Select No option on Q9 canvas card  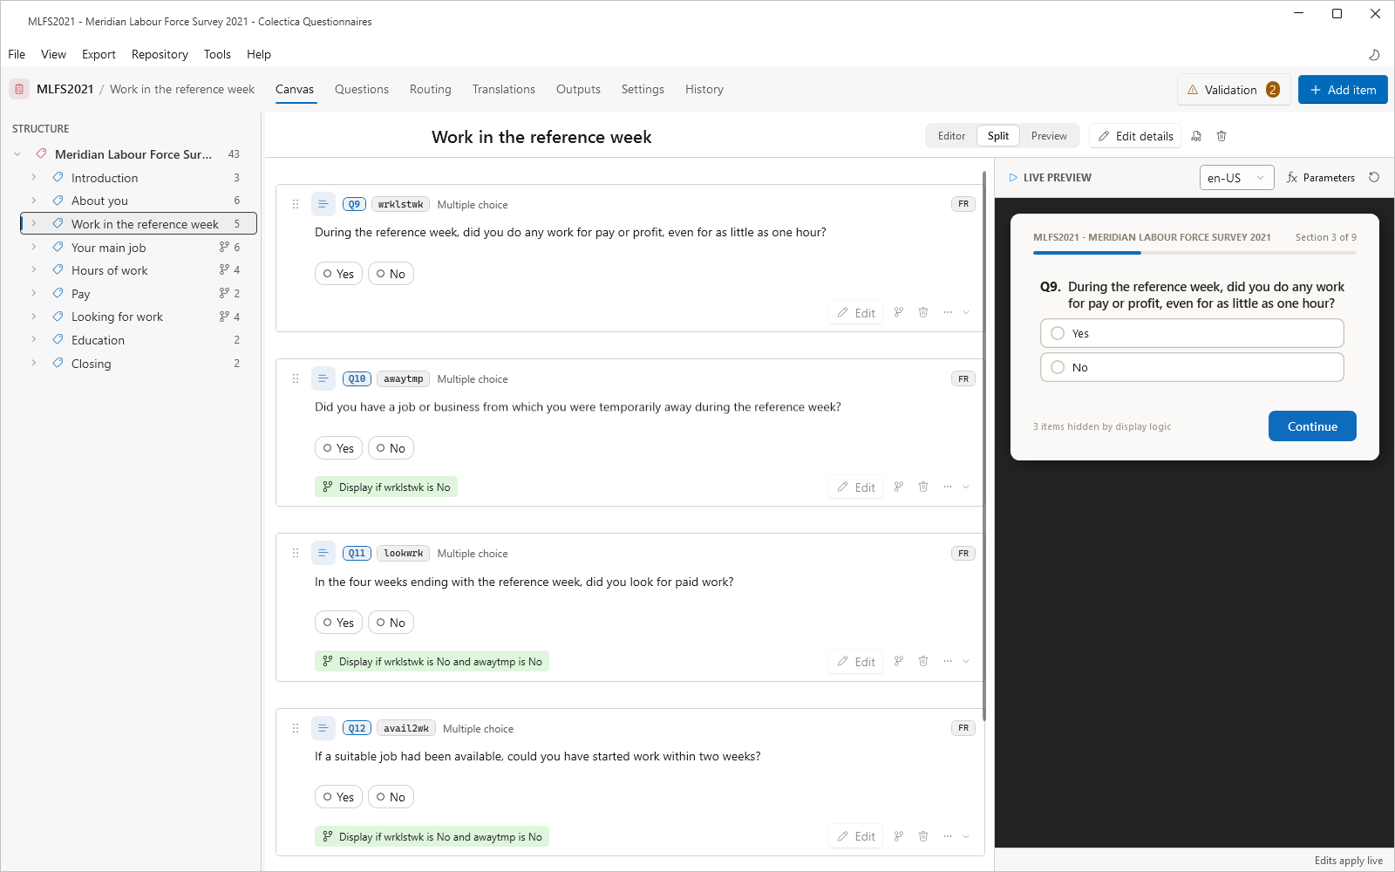click(x=391, y=274)
